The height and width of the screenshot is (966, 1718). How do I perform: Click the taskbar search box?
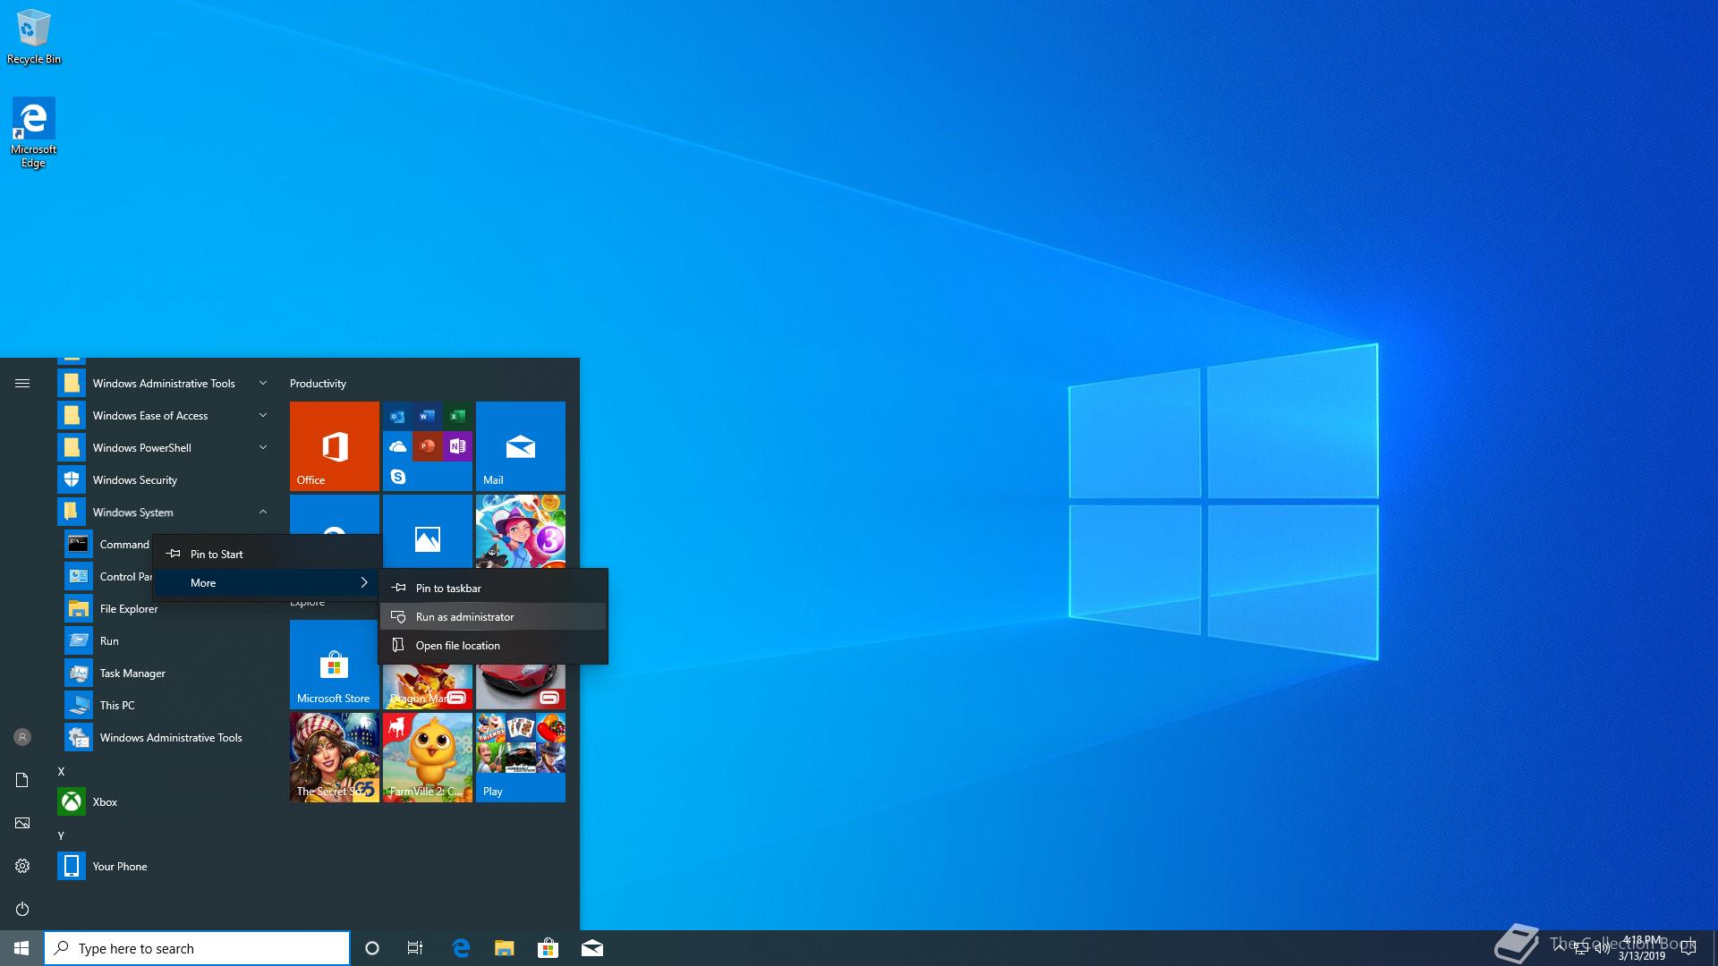point(197,948)
